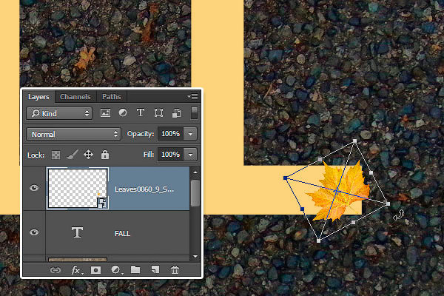444x296 pixels.
Task: Create a new layer
Action: (x=155, y=269)
